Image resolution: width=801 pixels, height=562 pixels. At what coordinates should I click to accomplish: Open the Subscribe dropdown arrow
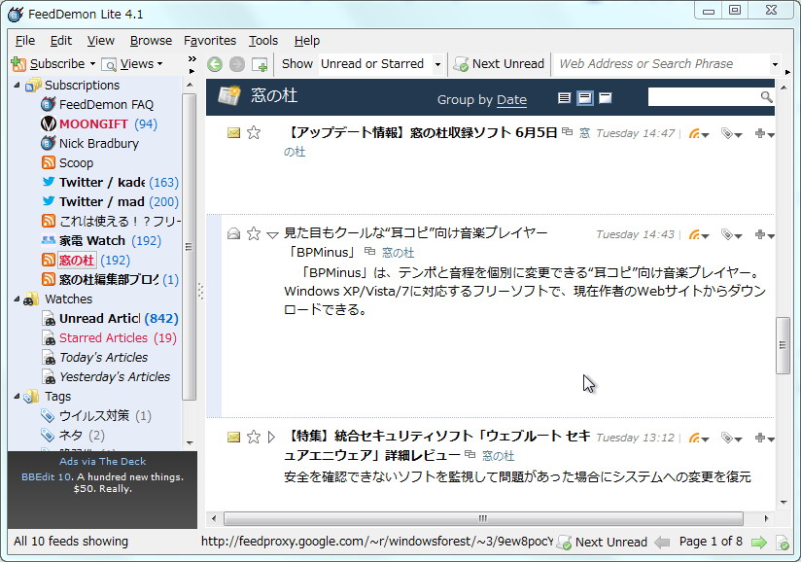[x=92, y=64]
